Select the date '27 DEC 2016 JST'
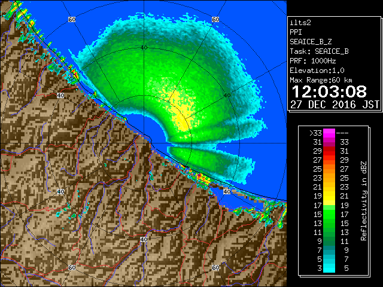Image resolution: width=383 pixels, height=287 pixels. (x=335, y=105)
